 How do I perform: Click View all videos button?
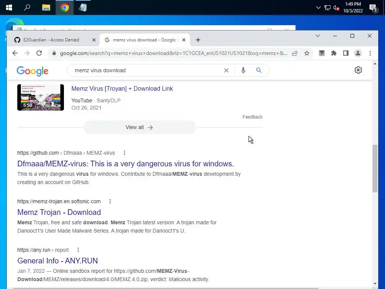point(140,127)
